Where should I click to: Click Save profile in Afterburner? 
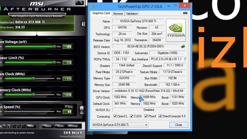[31, 126]
